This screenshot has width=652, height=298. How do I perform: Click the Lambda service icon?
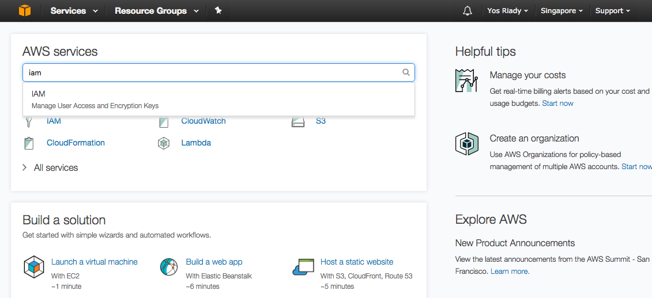(x=164, y=143)
